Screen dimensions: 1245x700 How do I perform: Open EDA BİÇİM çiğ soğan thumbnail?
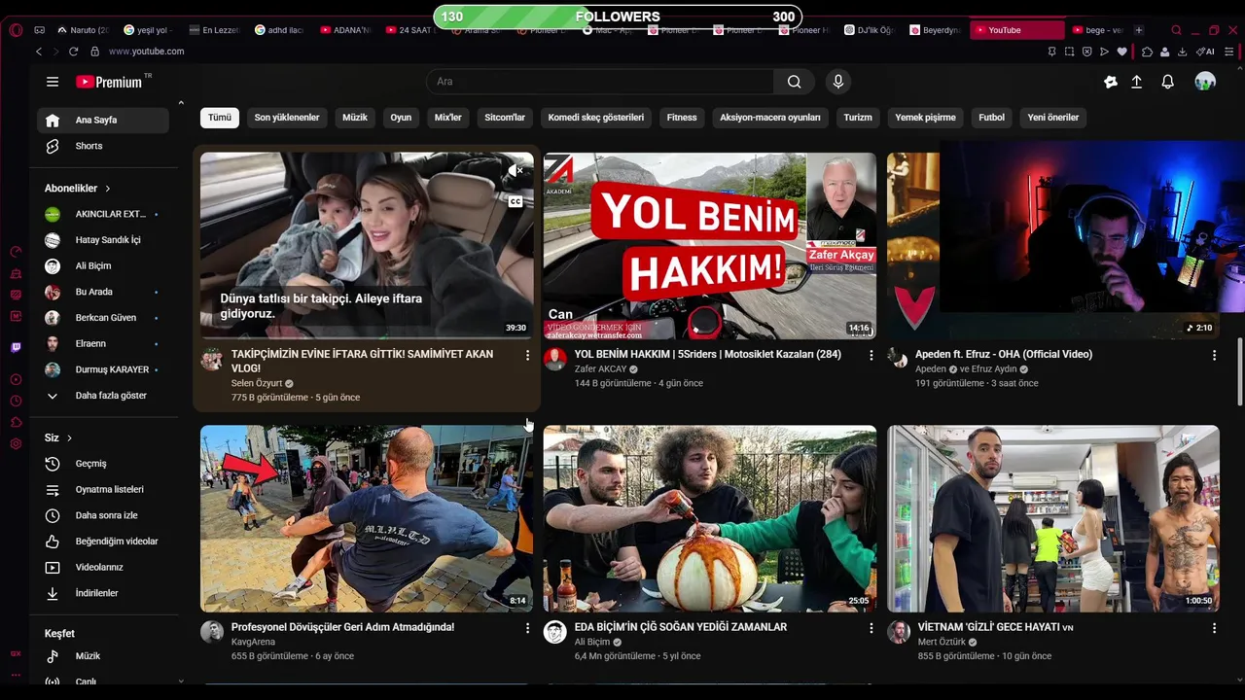pyautogui.click(x=710, y=519)
